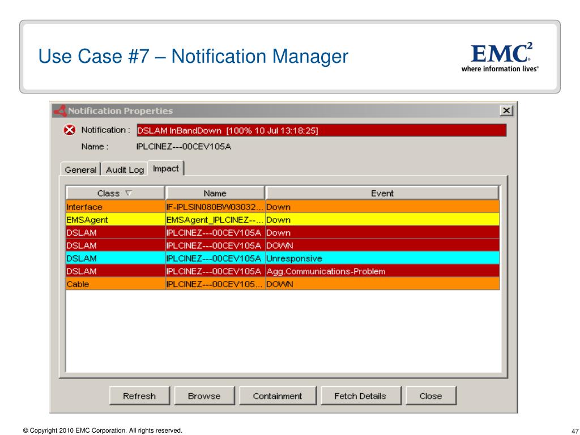The image size is (580, 435).
Task: Click the EMSAgent_IPLCINEZ--... name cell
Action: tap(215, 220)
